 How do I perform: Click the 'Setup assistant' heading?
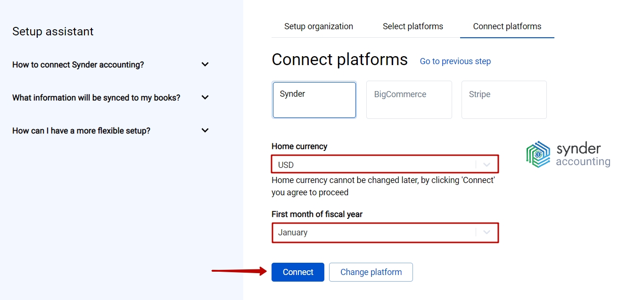tap(53, 32)
